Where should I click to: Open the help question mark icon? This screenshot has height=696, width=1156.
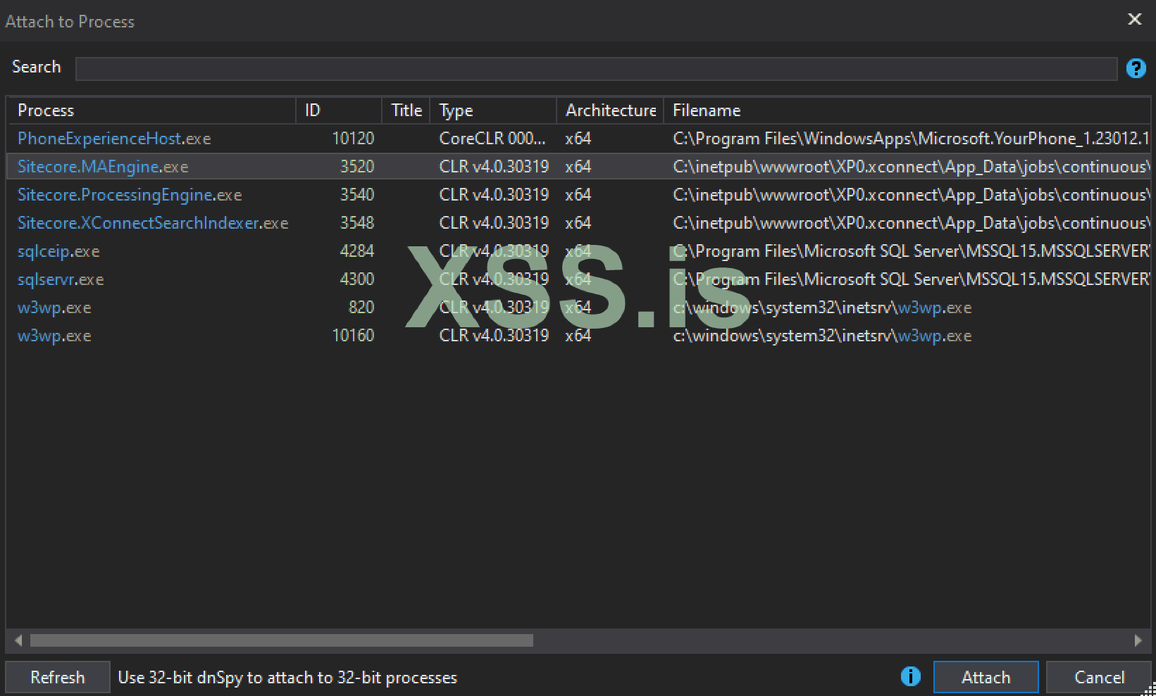pyautogui.click(x=1136, y=68)
